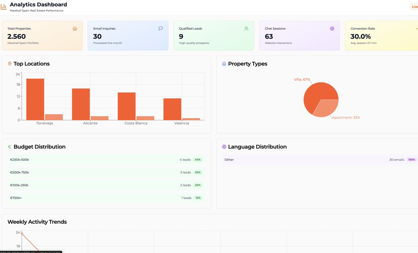The width and height of the screenshot is (418, 253).
Task: Click the 40% badge on €250k-500k row
Action: click(x=198, y=159)
